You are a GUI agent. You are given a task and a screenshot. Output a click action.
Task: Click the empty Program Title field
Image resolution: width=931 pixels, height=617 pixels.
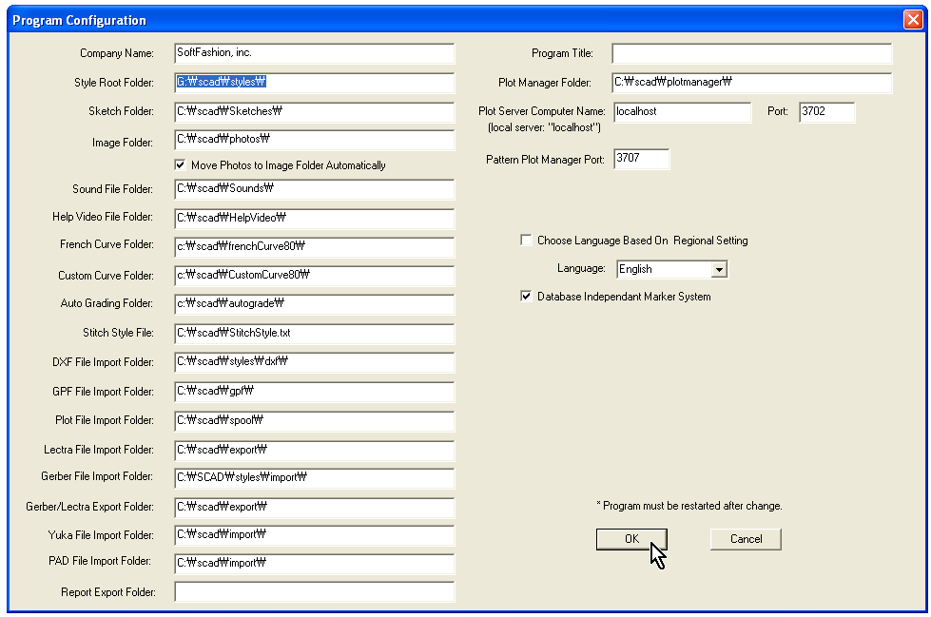(x=751, y=53)
